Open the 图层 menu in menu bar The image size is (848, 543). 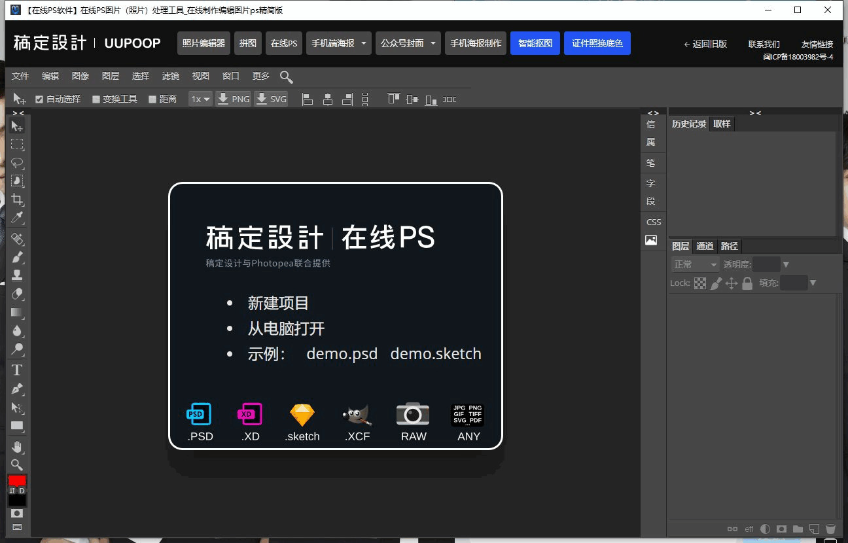point(111,77)
